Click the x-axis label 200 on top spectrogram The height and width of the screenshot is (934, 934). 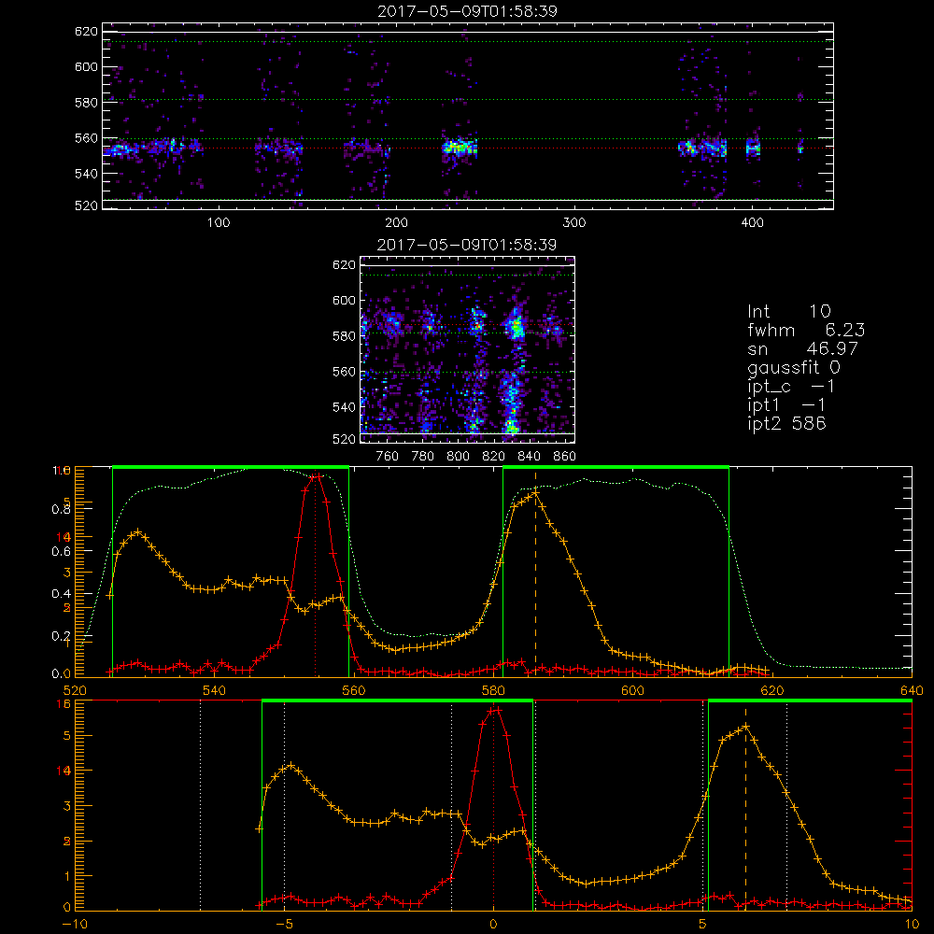396,223
